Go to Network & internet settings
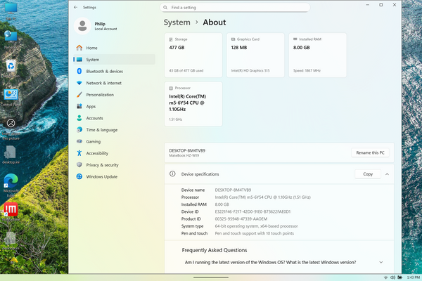The width and height of the screenshot is (422, 281). [x=104, y=83]
